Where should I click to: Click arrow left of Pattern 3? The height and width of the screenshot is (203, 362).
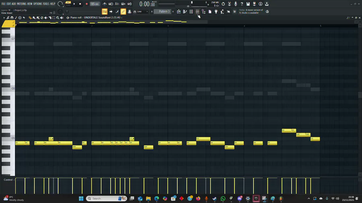[152, 12]
